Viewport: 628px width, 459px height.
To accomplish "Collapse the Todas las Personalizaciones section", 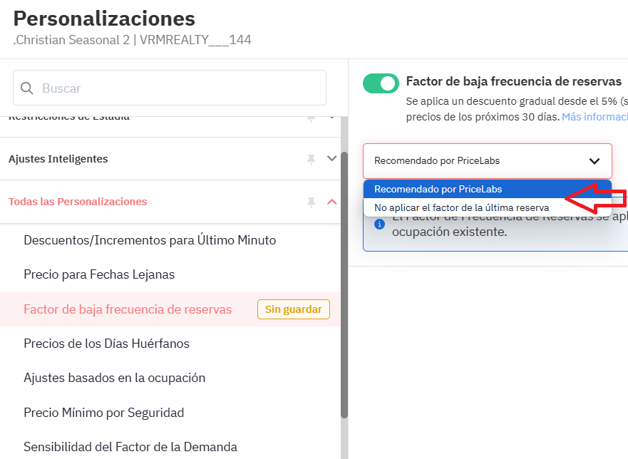I will [x=331, y=202].
